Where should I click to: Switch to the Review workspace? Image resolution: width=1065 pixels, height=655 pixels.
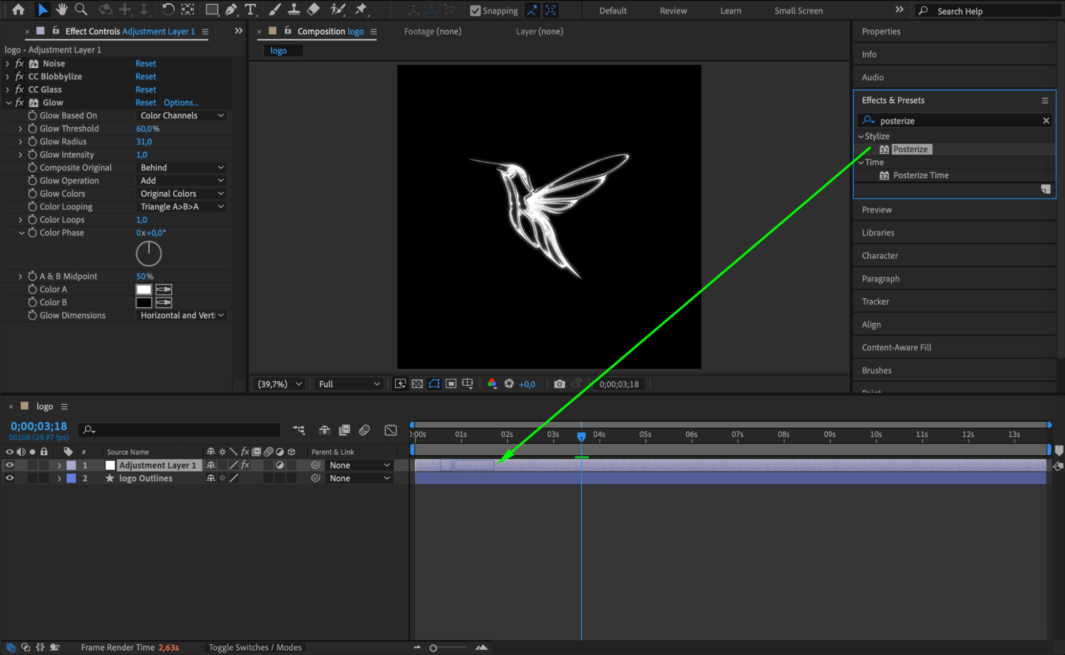673,11
